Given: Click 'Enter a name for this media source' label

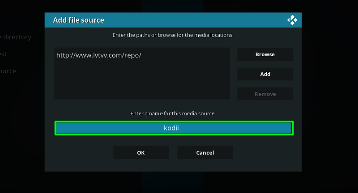Looking at the screenshot, I should pyautogui.click(x=173, y=113).
